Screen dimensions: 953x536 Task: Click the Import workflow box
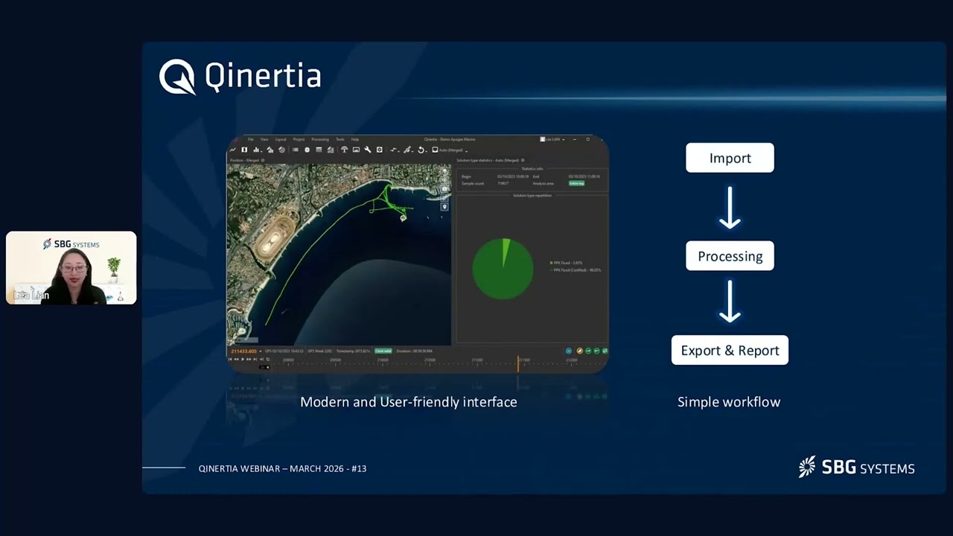[730, 158]
